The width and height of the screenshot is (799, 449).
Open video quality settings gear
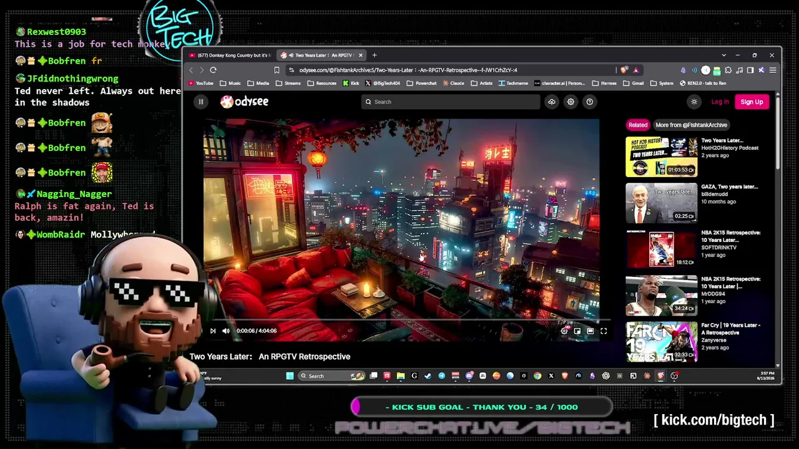[x=564, y=331]
